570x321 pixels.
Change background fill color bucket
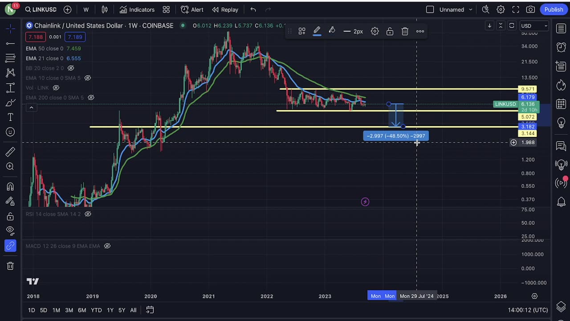point(332,31)
